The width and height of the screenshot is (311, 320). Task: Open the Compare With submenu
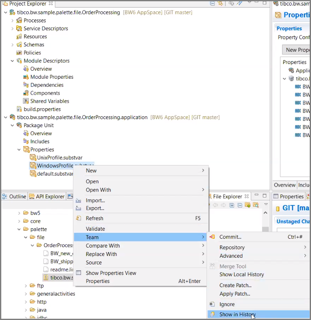(141, 245)
